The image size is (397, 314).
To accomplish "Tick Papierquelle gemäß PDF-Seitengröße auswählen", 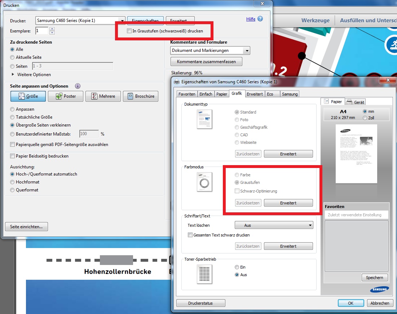I will tap(12, 144).
